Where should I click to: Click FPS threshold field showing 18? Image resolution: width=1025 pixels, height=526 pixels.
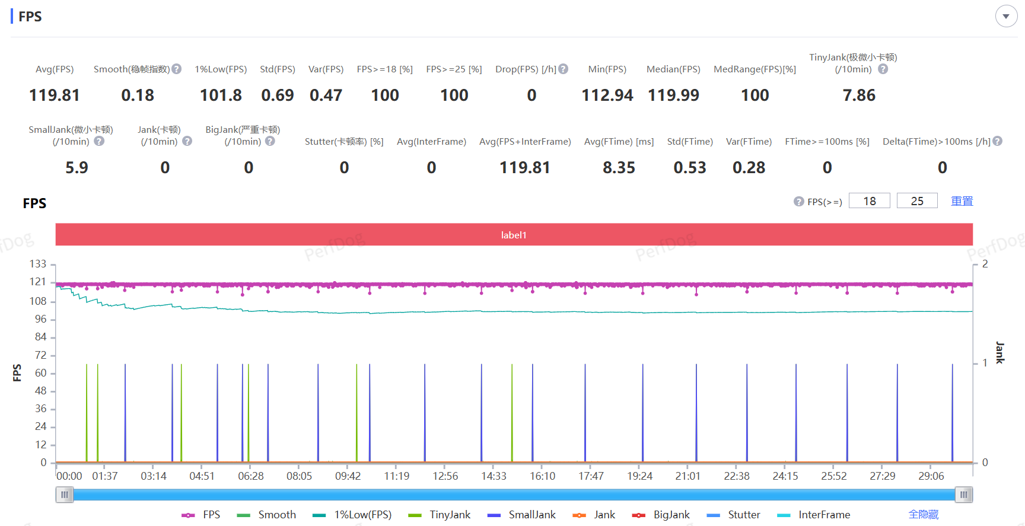click(870, 201)
